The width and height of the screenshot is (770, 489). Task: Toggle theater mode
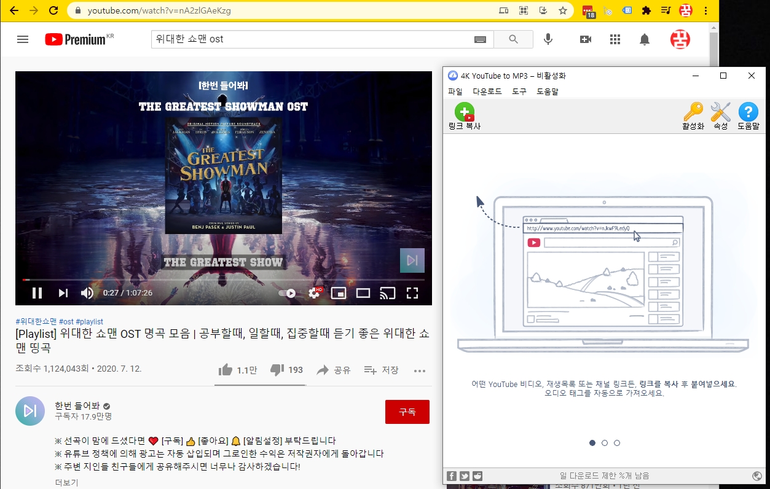pyautogui.click(x=363, y=293)
